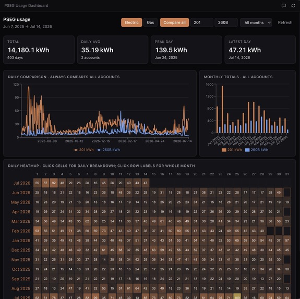Image resolution: width=300 pixels, height=299 pixels.
Task: Click the Total 14,180.1 kWh card
Action: [x=39, y=50]
